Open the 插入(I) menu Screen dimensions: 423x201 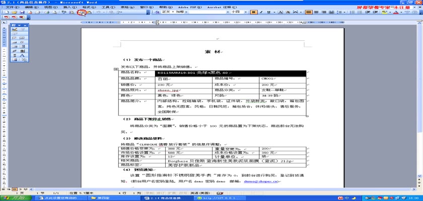tap(70, 7)
